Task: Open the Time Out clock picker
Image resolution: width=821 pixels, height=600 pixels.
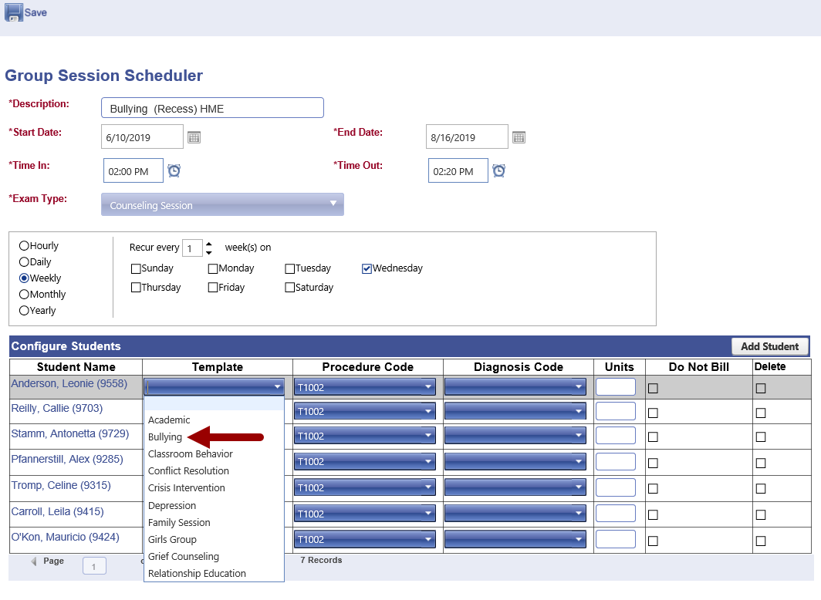Action: click(x=499, y=170)
